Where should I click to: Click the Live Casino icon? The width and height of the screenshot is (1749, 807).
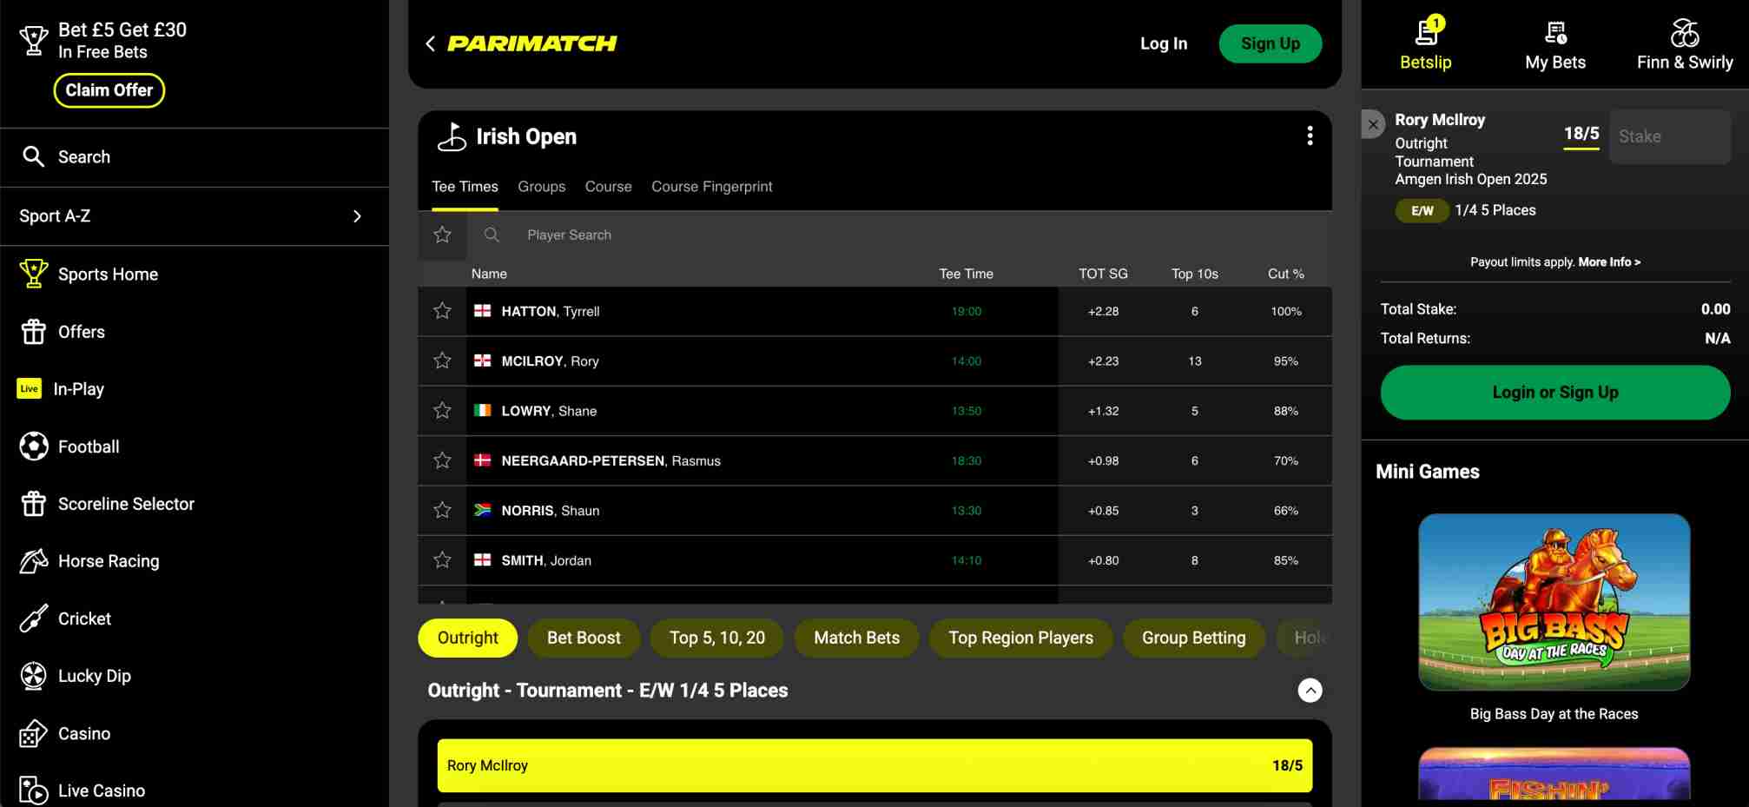[x=33, y=790]
